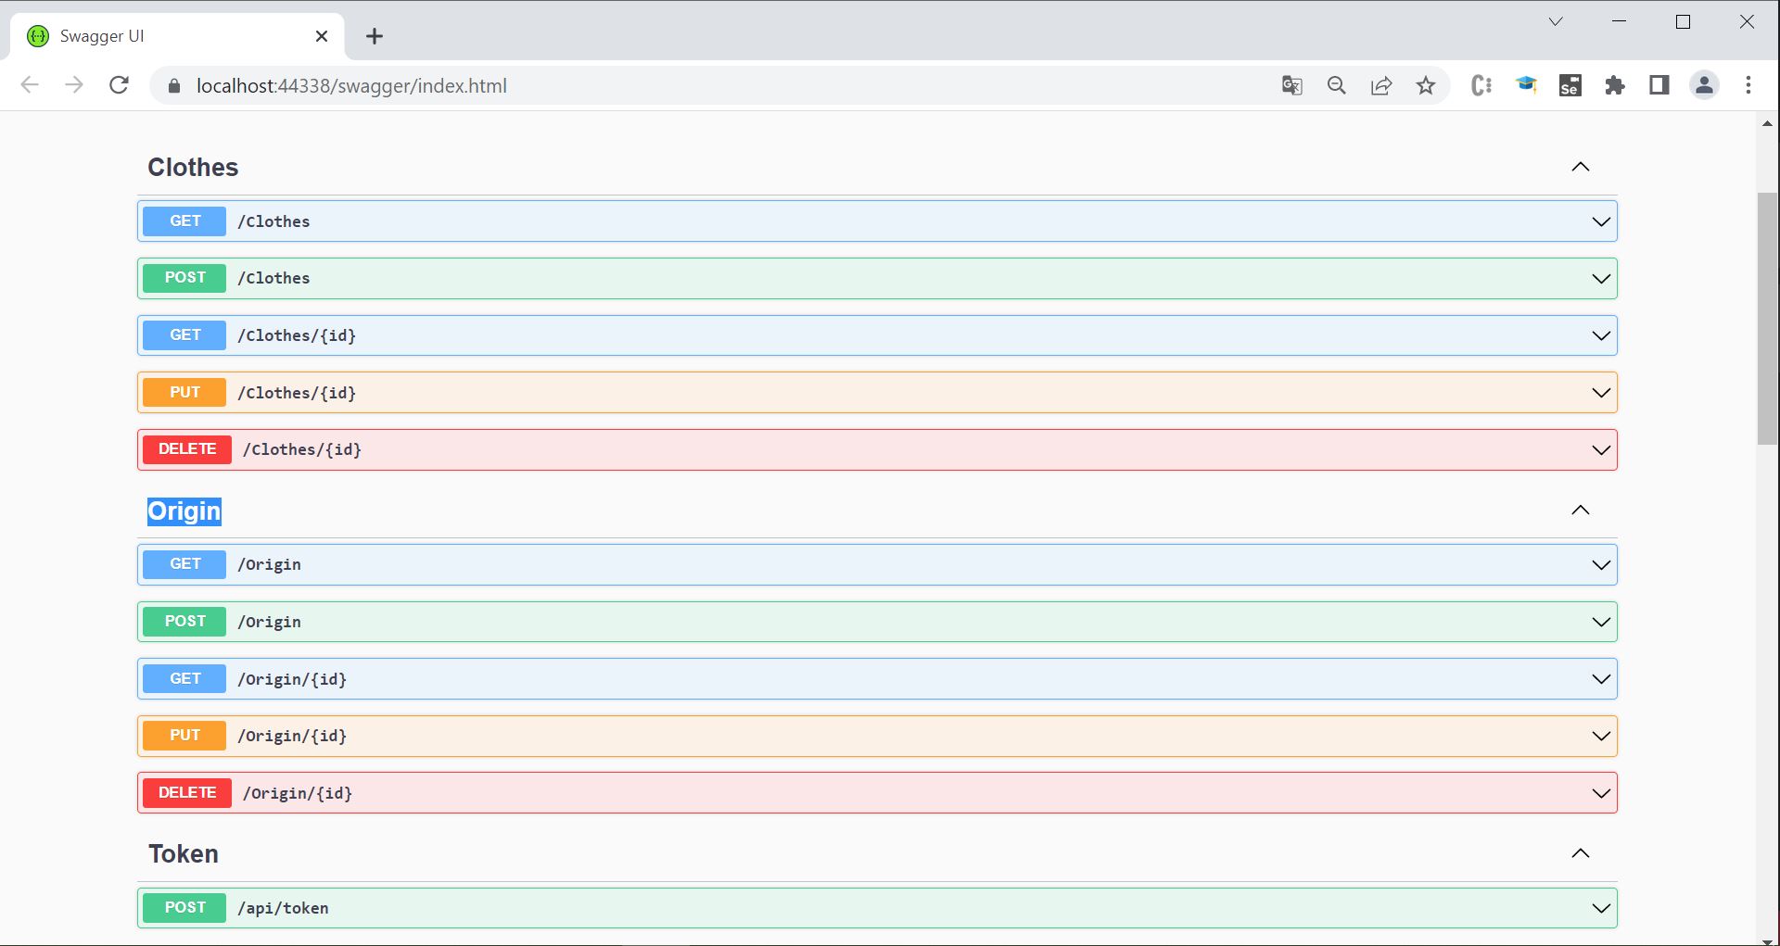Expand PUT /Origin/{id} arrow
The width and height of the screenshot is (1780, 946).
click(x=1601, y=736)
